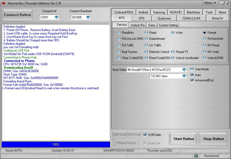This screenshot has height=159, width=231.
Task: Switch to the Android tab
Action: pos(143,12)
